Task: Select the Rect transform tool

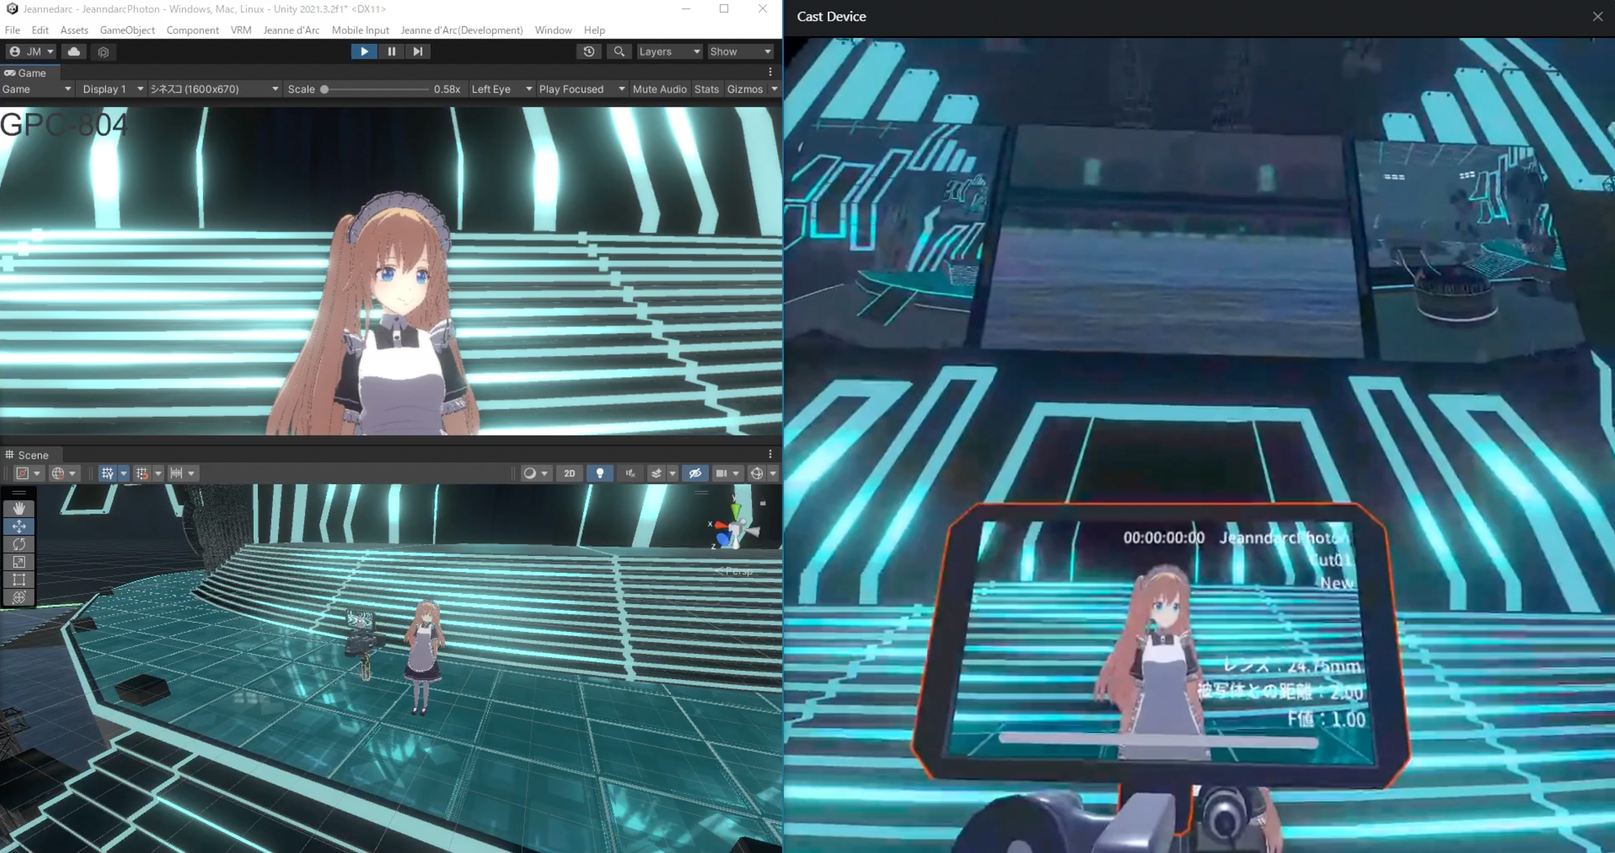Action: 19,580
